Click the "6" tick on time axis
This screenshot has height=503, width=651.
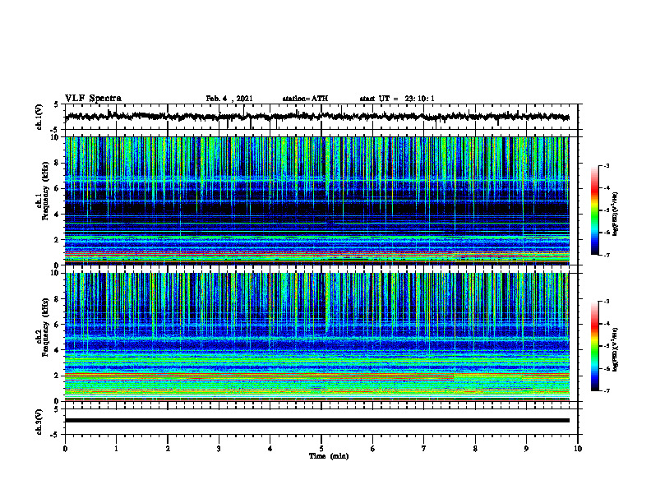click(x=373, y=449)
